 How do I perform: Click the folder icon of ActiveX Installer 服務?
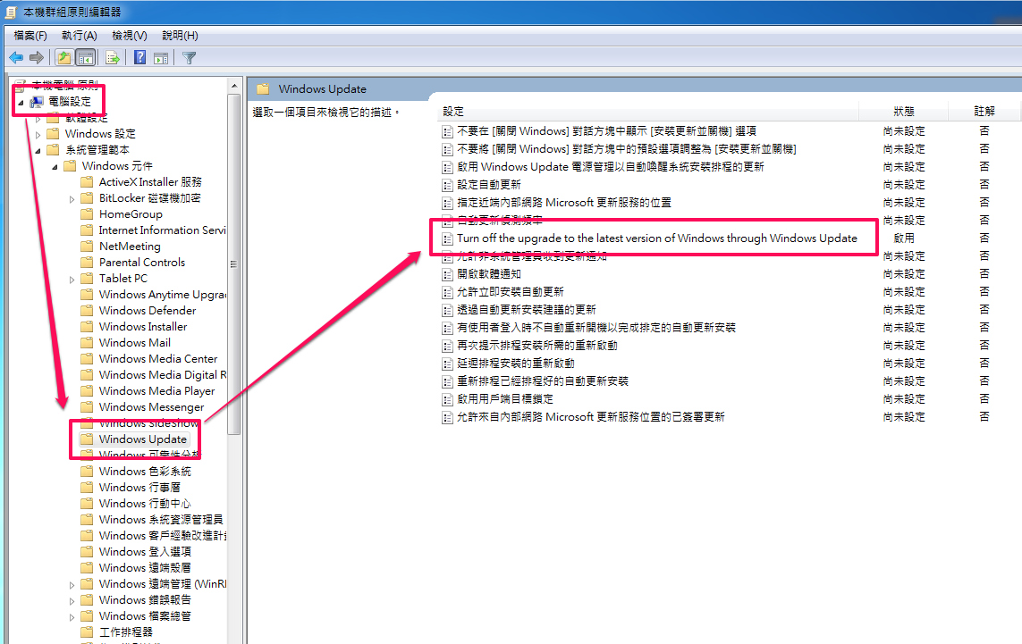tap(87, 181)
